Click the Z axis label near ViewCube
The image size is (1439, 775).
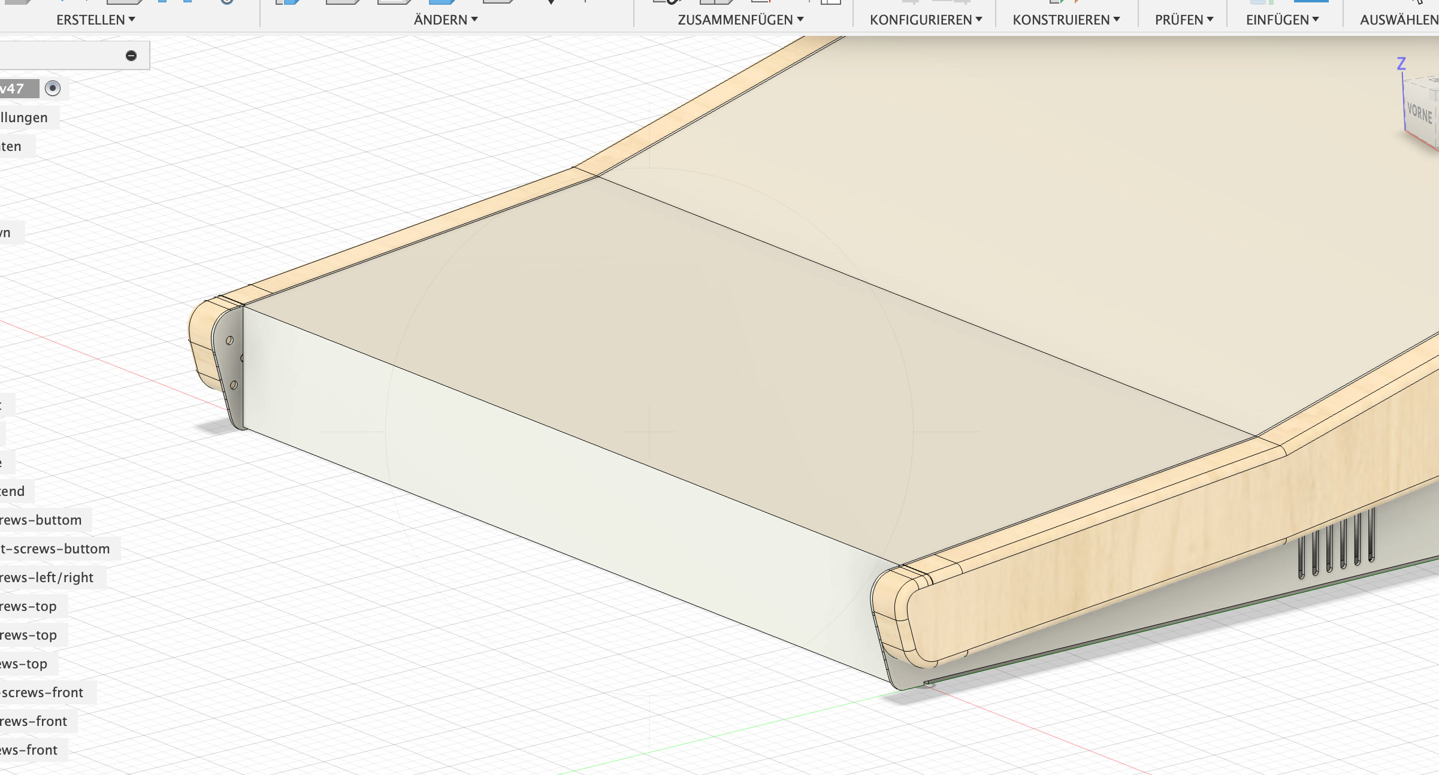pos(1401,63)
